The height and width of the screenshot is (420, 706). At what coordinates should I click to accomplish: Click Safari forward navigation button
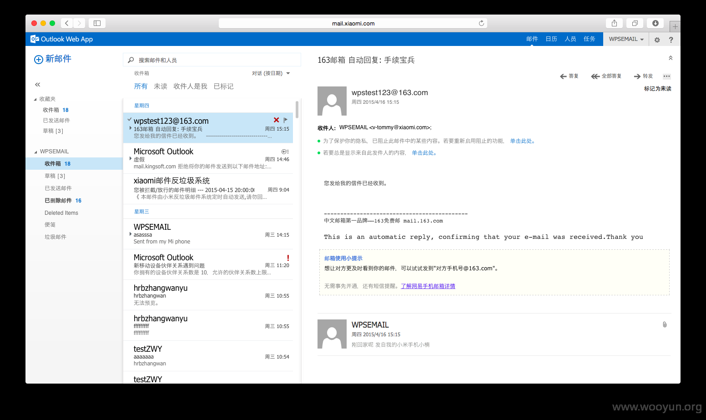pos(79,23)
